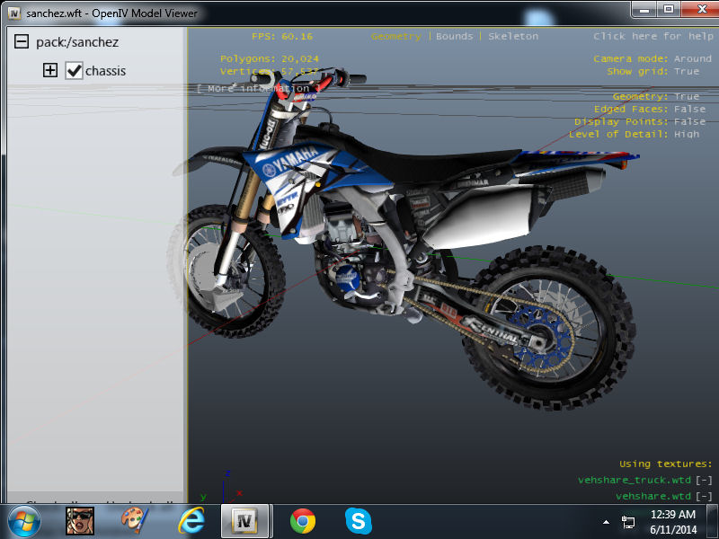Close the OpenIV Model Viewer window

[x=701, y=9]
